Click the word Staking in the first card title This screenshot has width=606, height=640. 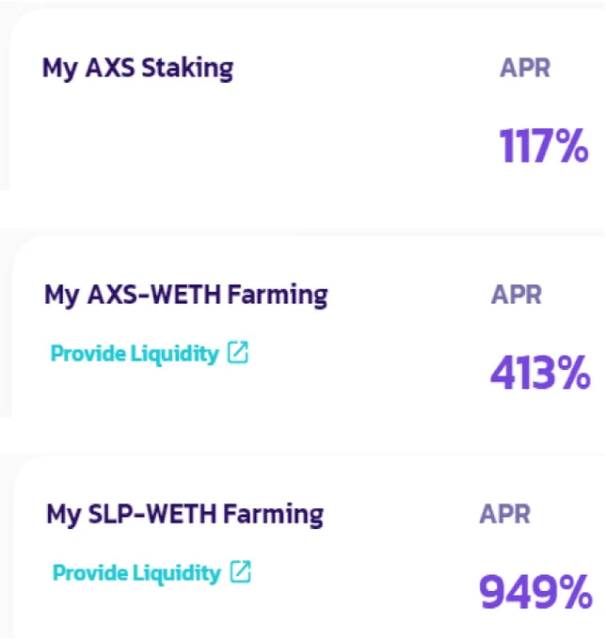tap(187, 69)
